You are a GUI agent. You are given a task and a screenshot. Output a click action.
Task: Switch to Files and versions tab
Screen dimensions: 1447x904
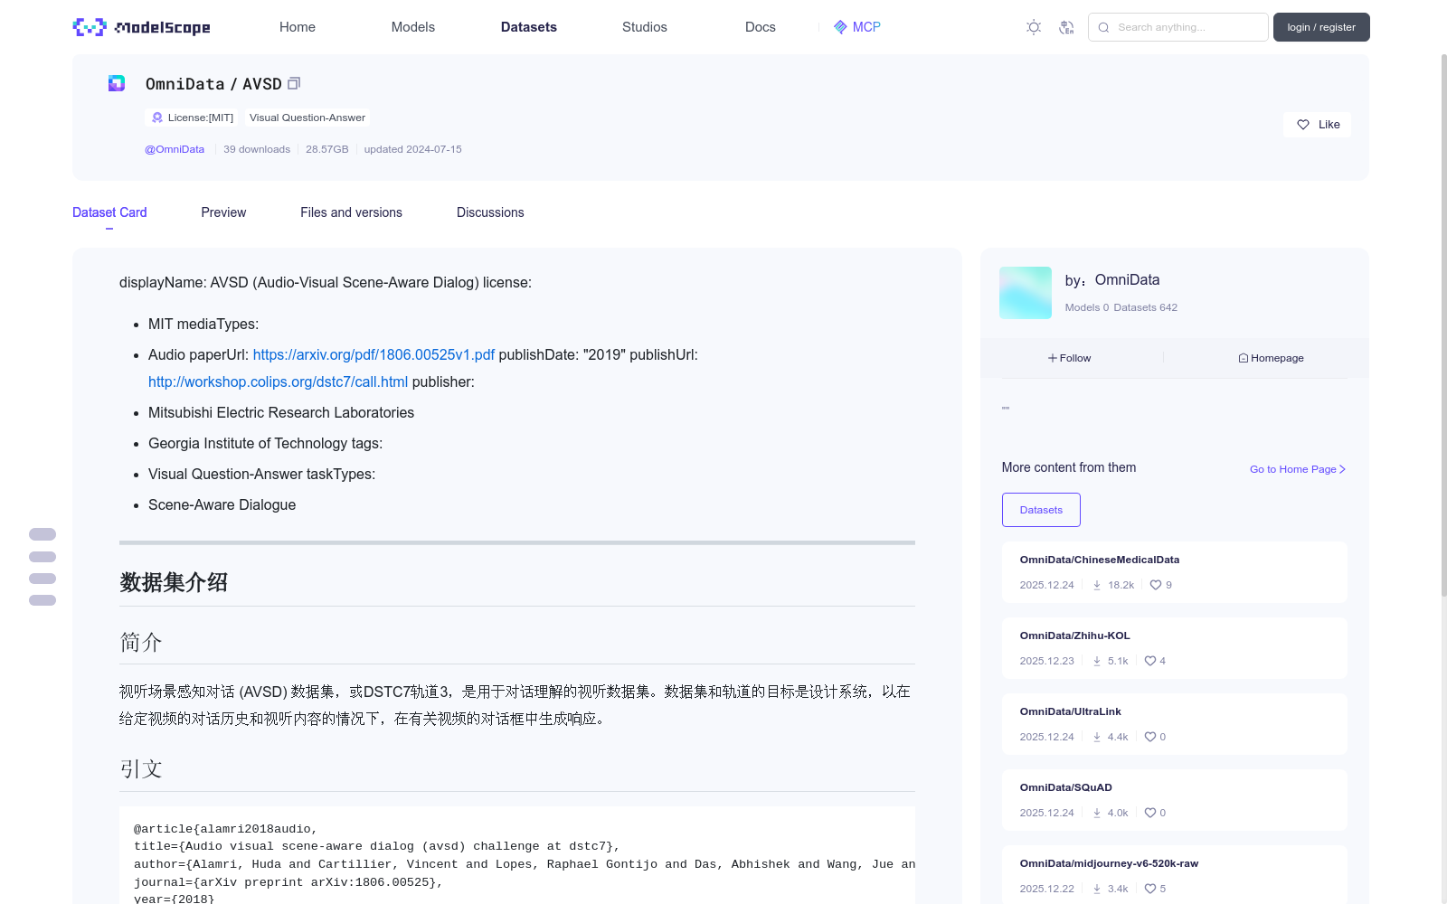(x=351, y=212)
